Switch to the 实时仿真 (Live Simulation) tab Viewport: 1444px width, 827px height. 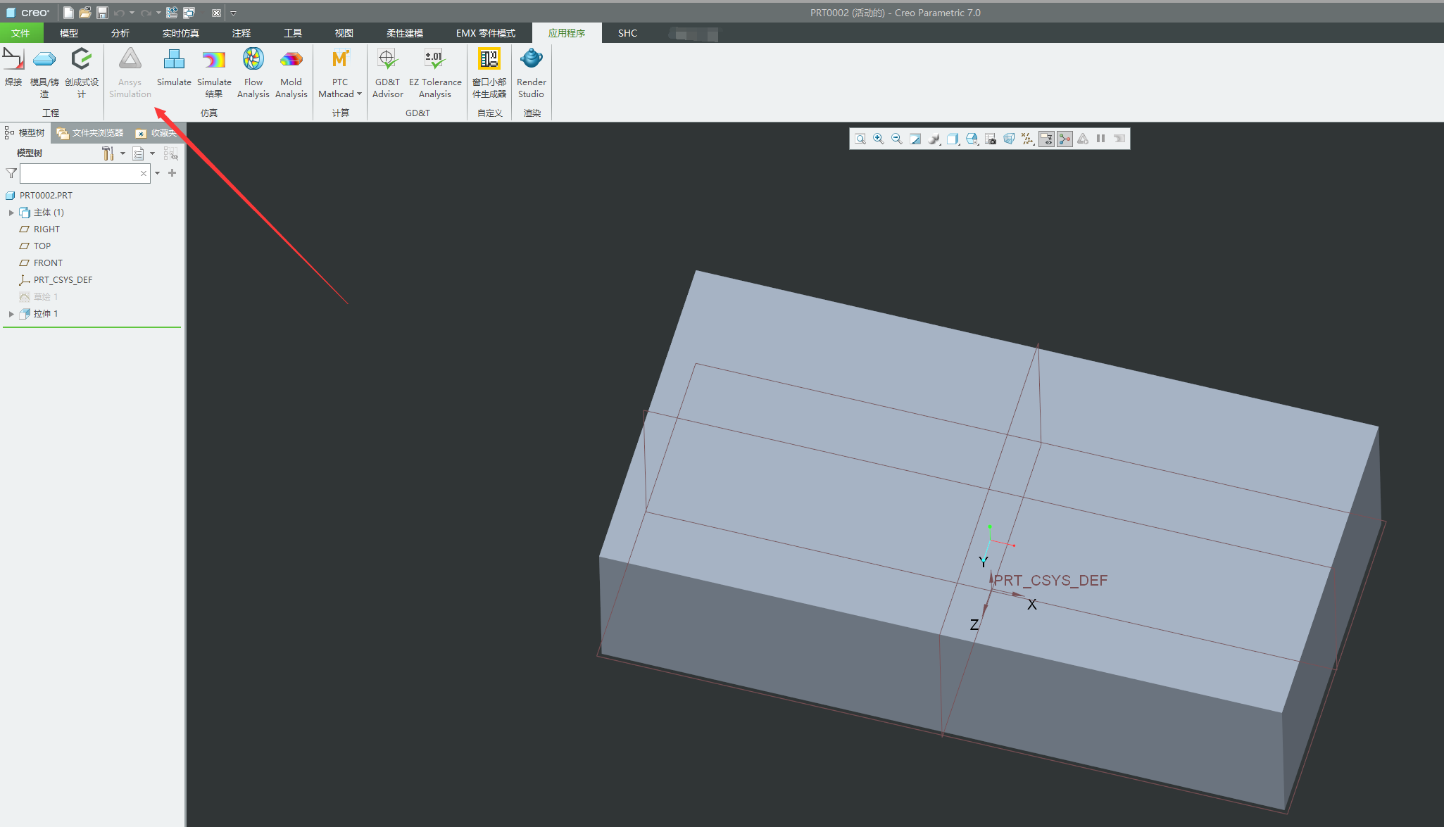coord(181,33)
